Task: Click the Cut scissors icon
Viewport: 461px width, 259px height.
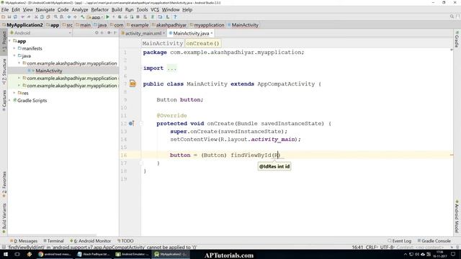Action: point(36,17)
